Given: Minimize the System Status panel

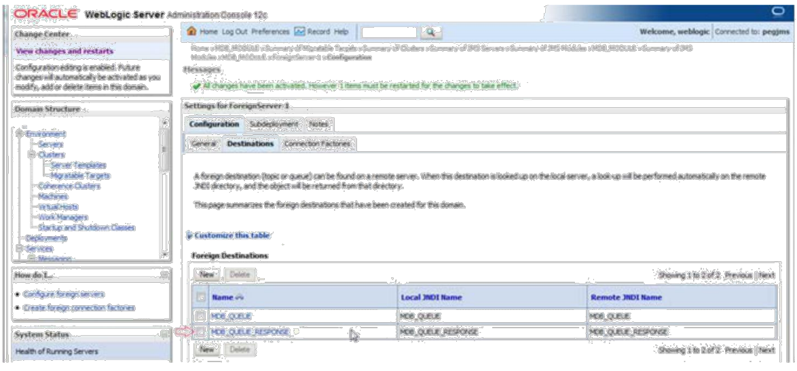Looking at the screenshot, I should (x=164, y=334).
